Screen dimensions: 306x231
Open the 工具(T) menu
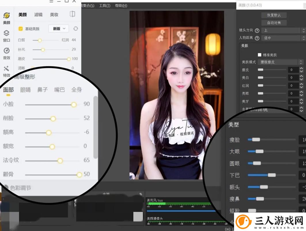pyautogui.click(x=104, y=6)
